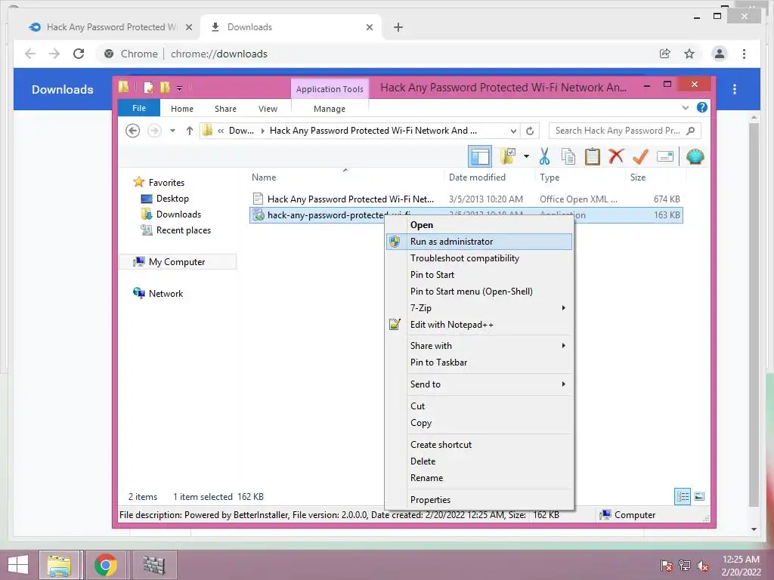Select Network in navigation pane
This screenshot has width=774, height=580.
pos(158,294)
